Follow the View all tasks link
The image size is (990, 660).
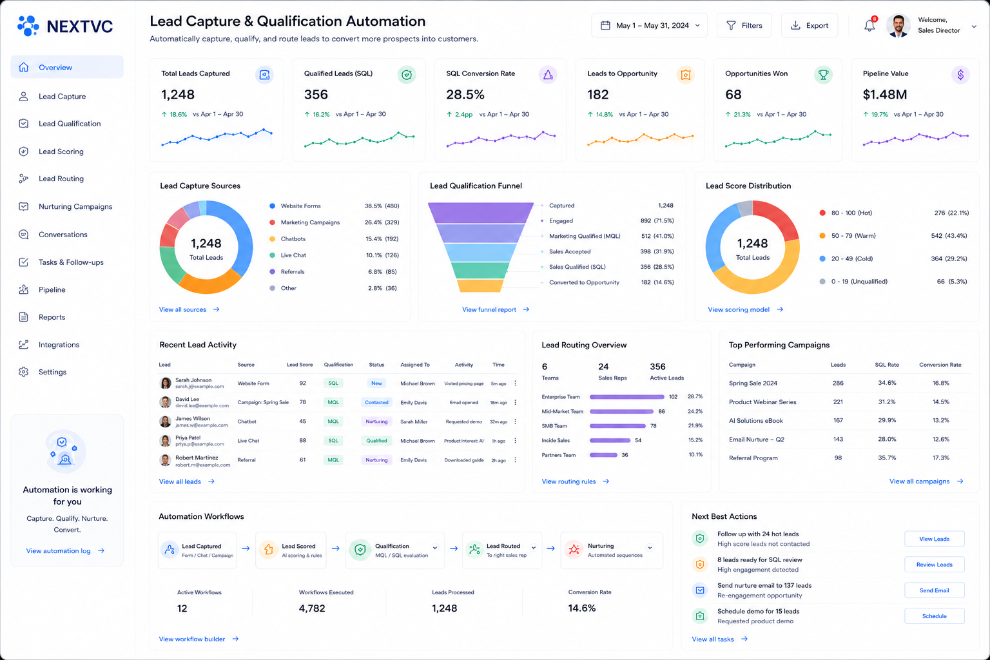coord(720,639)
